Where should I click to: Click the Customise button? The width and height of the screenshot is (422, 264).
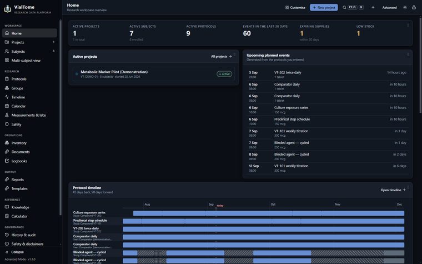295,8
